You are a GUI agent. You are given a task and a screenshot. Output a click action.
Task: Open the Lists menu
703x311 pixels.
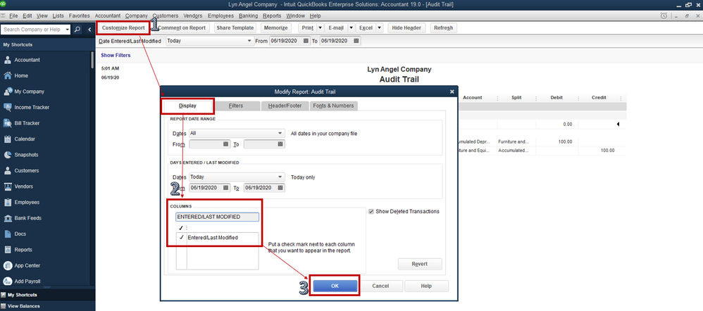(x=58, y=15)
